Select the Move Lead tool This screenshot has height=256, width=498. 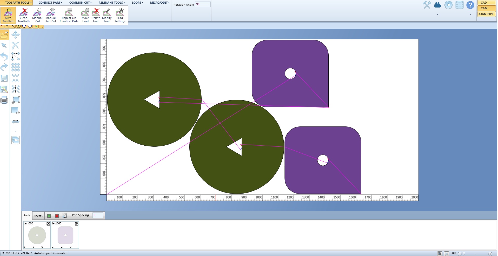click(x=85, y=15)
